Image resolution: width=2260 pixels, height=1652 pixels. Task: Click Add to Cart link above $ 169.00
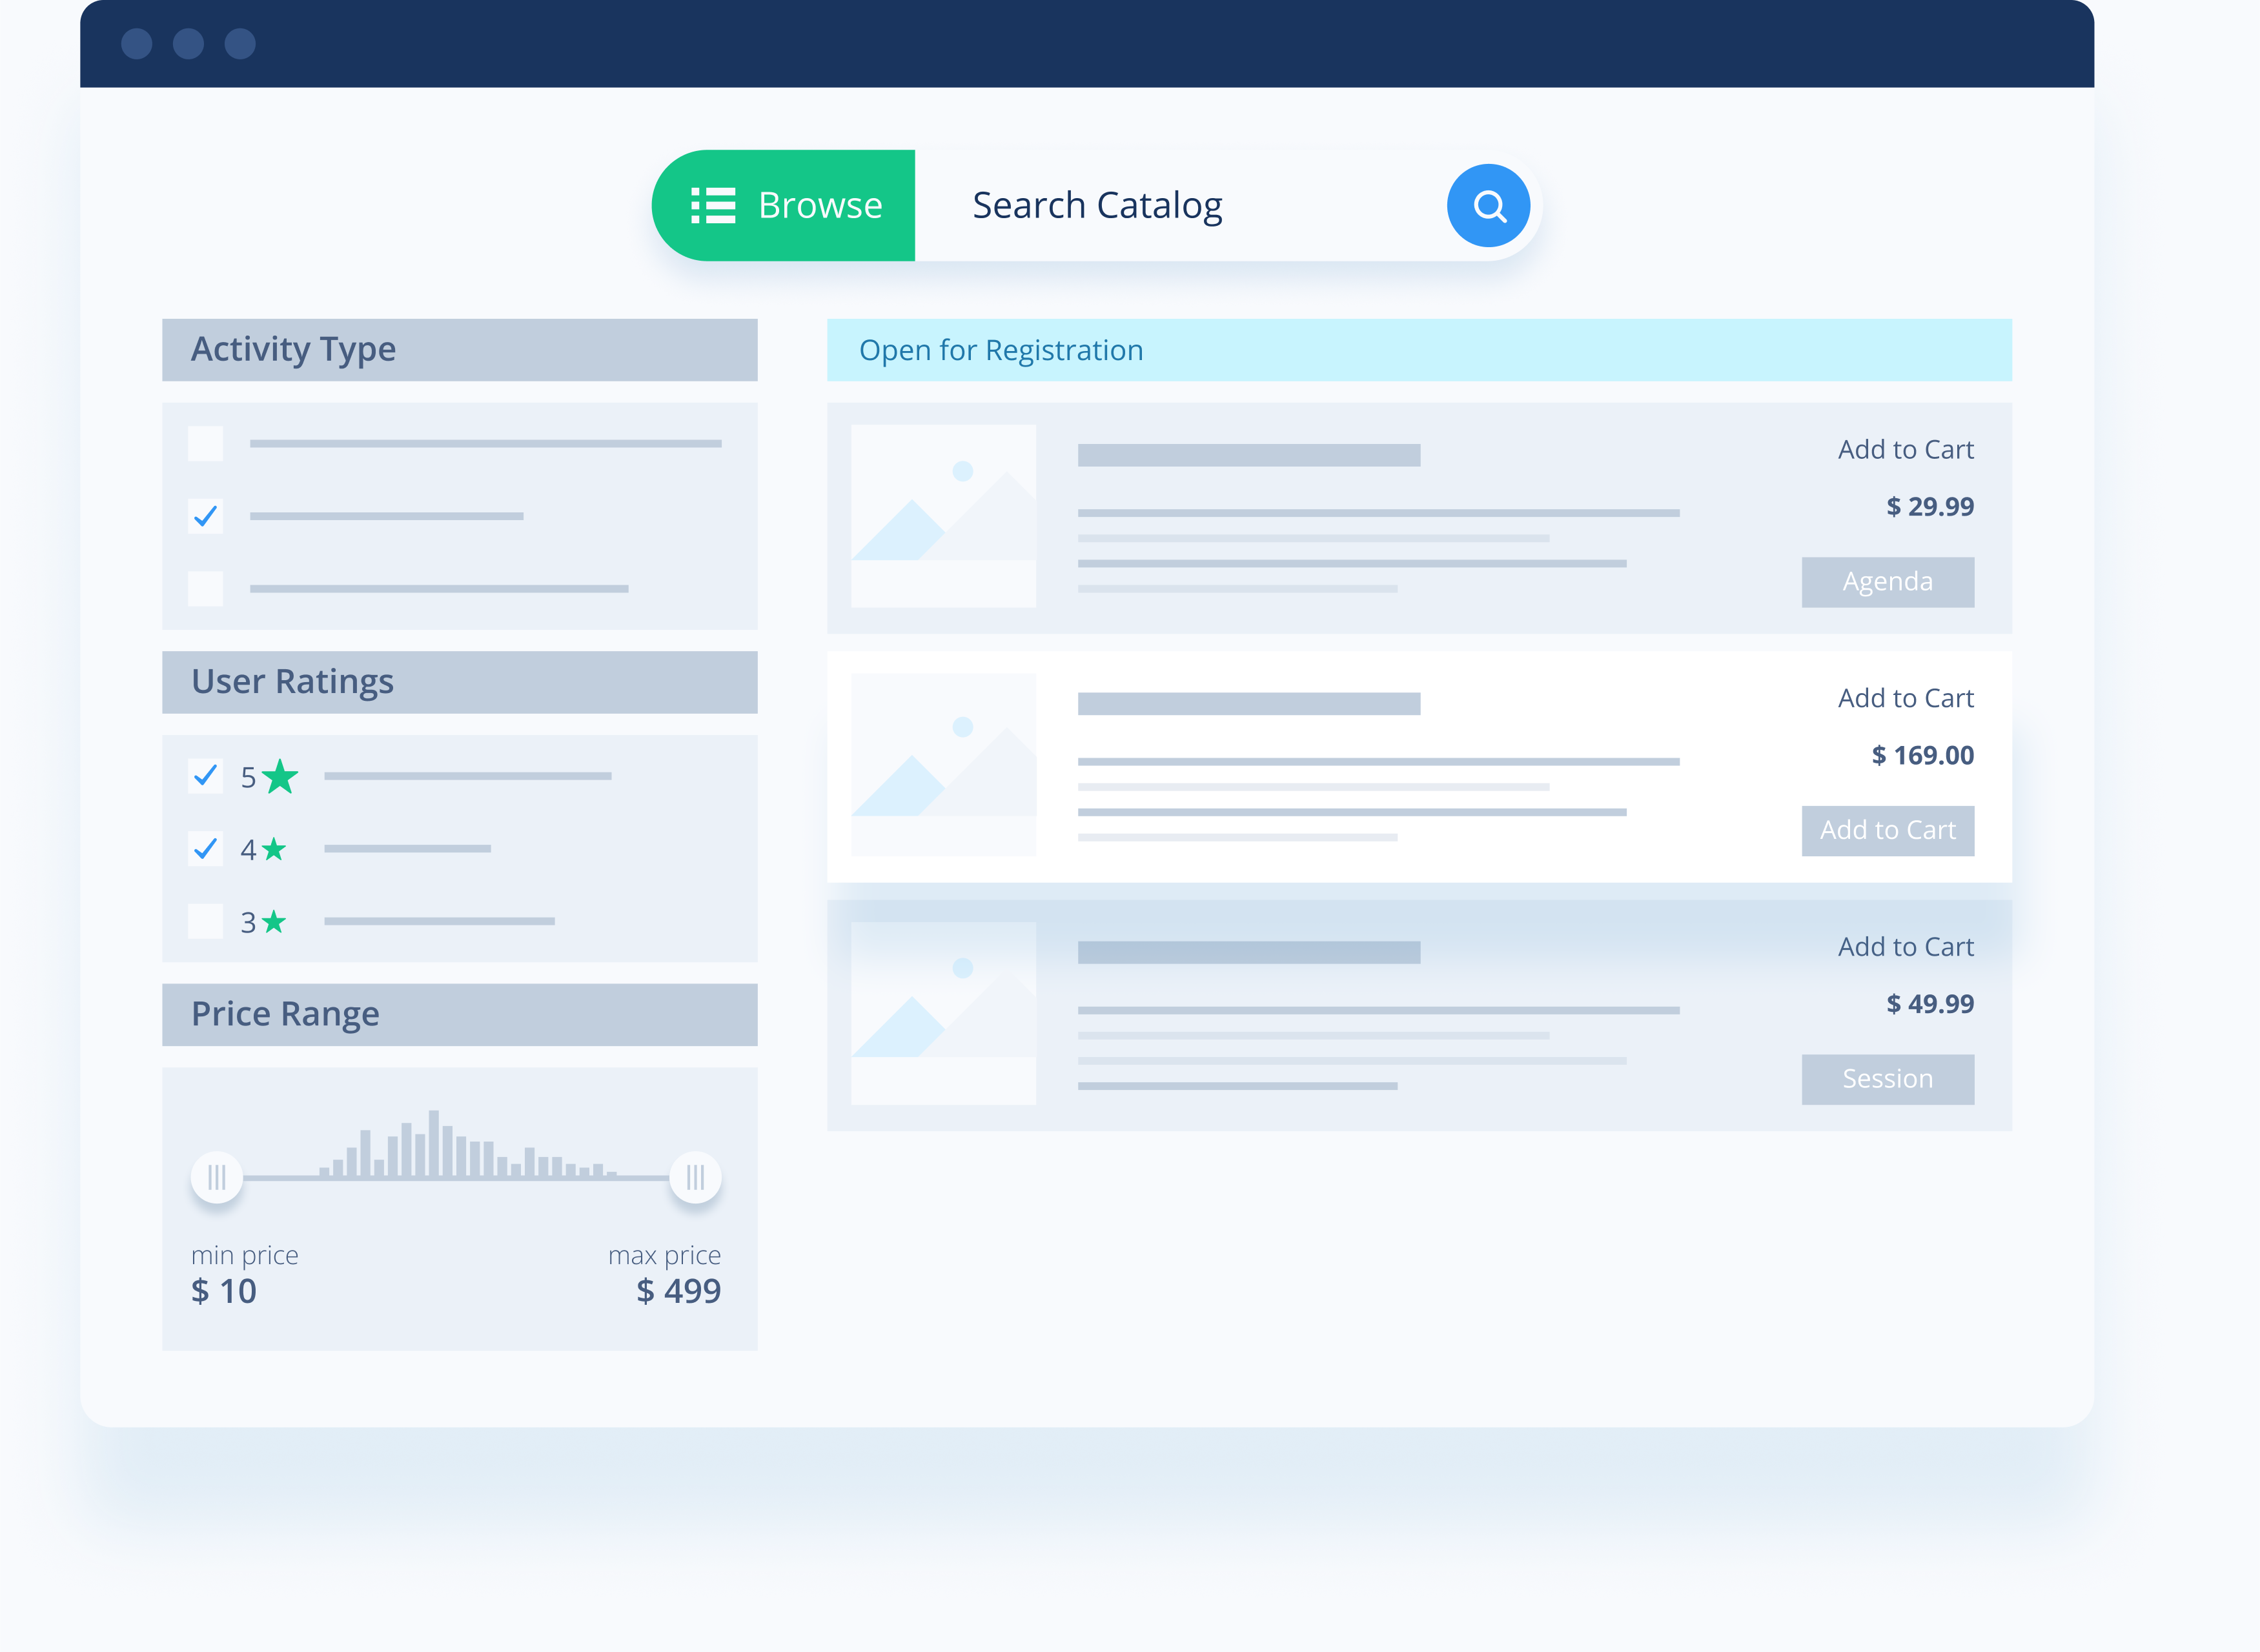[x=1905, y=698]
